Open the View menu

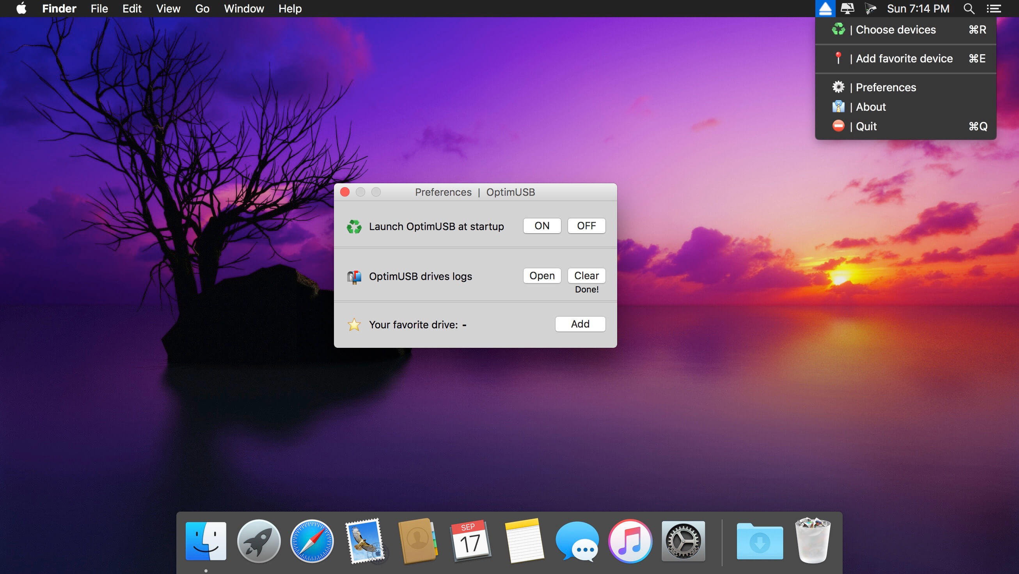coord(168,9)
